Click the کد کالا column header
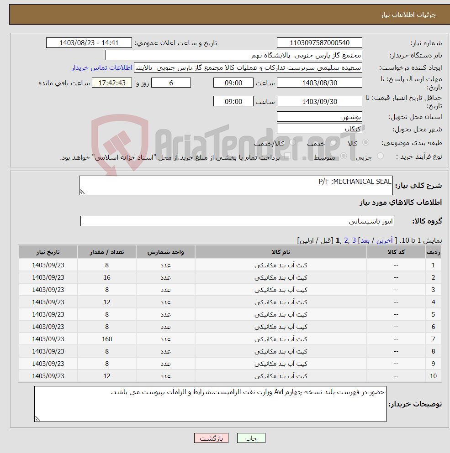The width and height of the screenshot is (450, 453). [396, 252]
